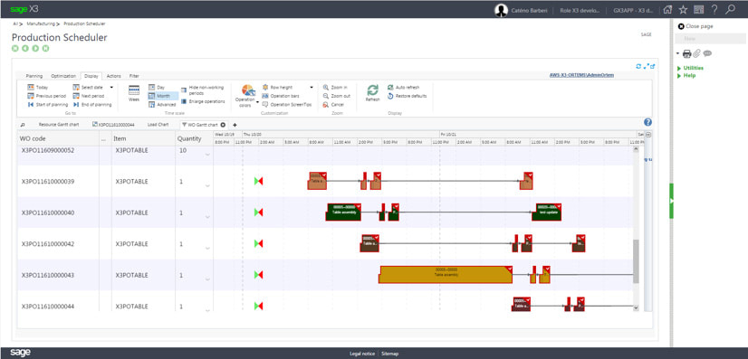Toggle Operation ScreenTips
Image resolution: width=748 pixels, height=359 pixels.
[x=287, y=104]
